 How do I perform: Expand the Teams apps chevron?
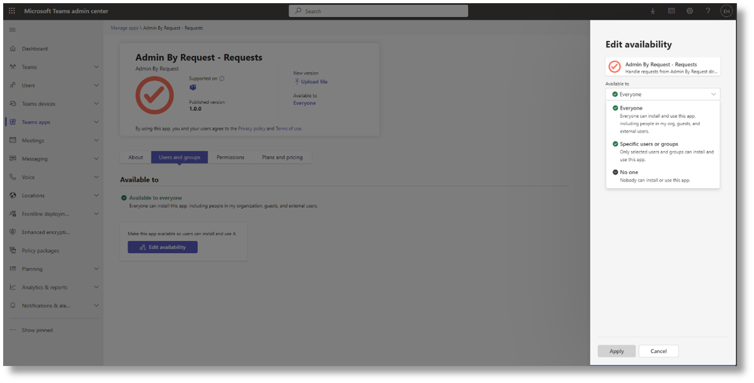point(96,122)
